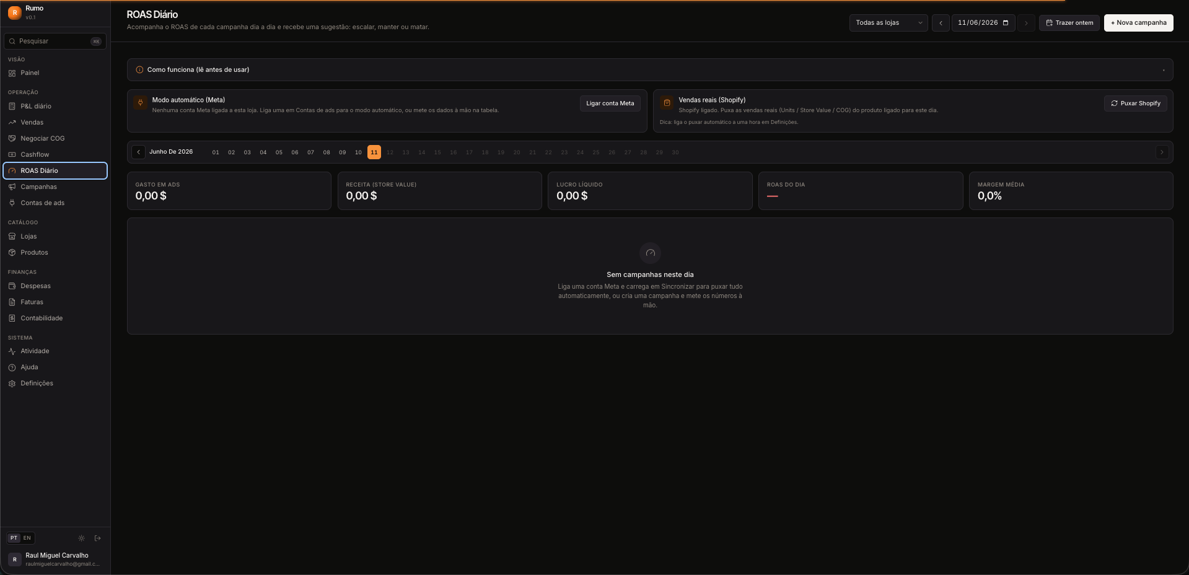Expand the Como funciona section

point(650,70)
